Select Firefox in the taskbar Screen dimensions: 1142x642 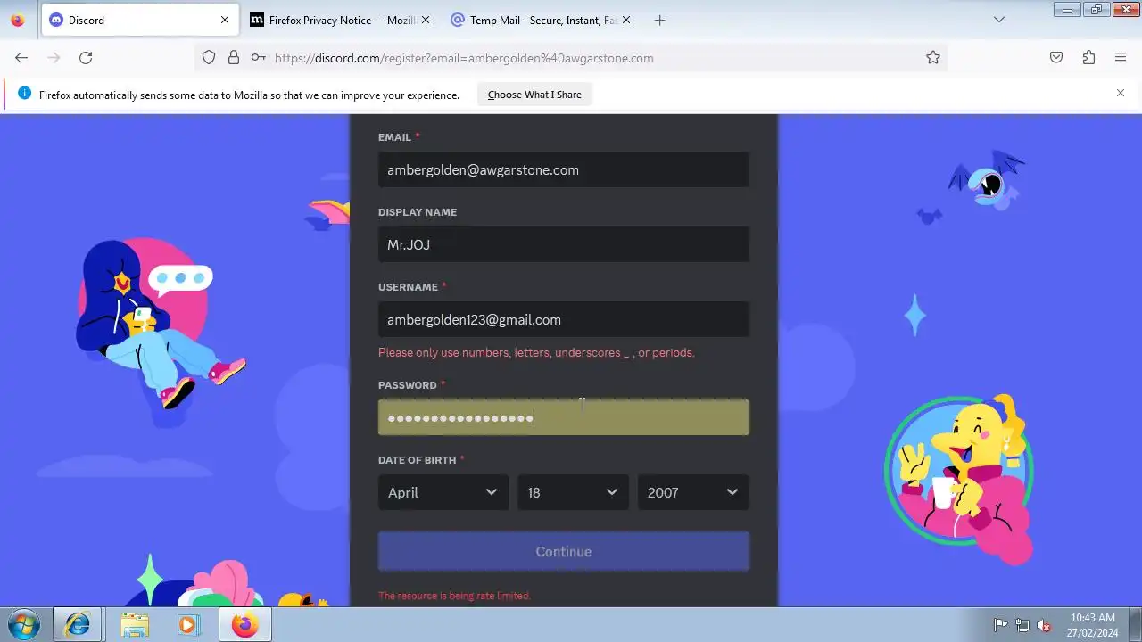pyautogui.click(x=244, y=625)
